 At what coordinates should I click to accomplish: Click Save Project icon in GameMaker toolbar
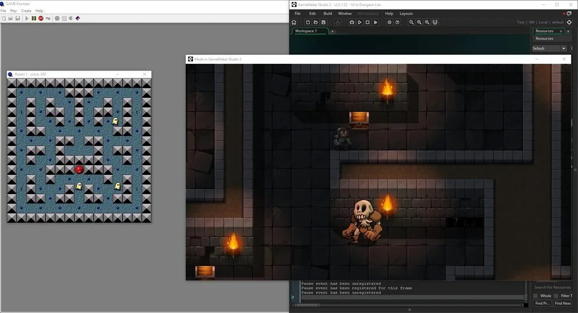(x=323, y=22)
